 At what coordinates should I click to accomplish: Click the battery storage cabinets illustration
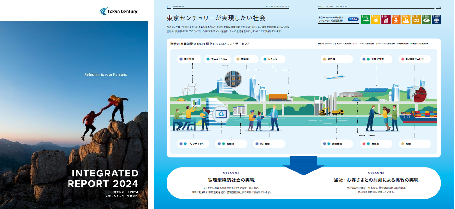(x=238, y=111)
